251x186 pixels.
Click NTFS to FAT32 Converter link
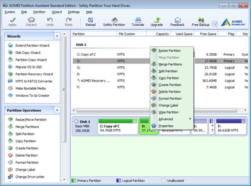(34, 81)
